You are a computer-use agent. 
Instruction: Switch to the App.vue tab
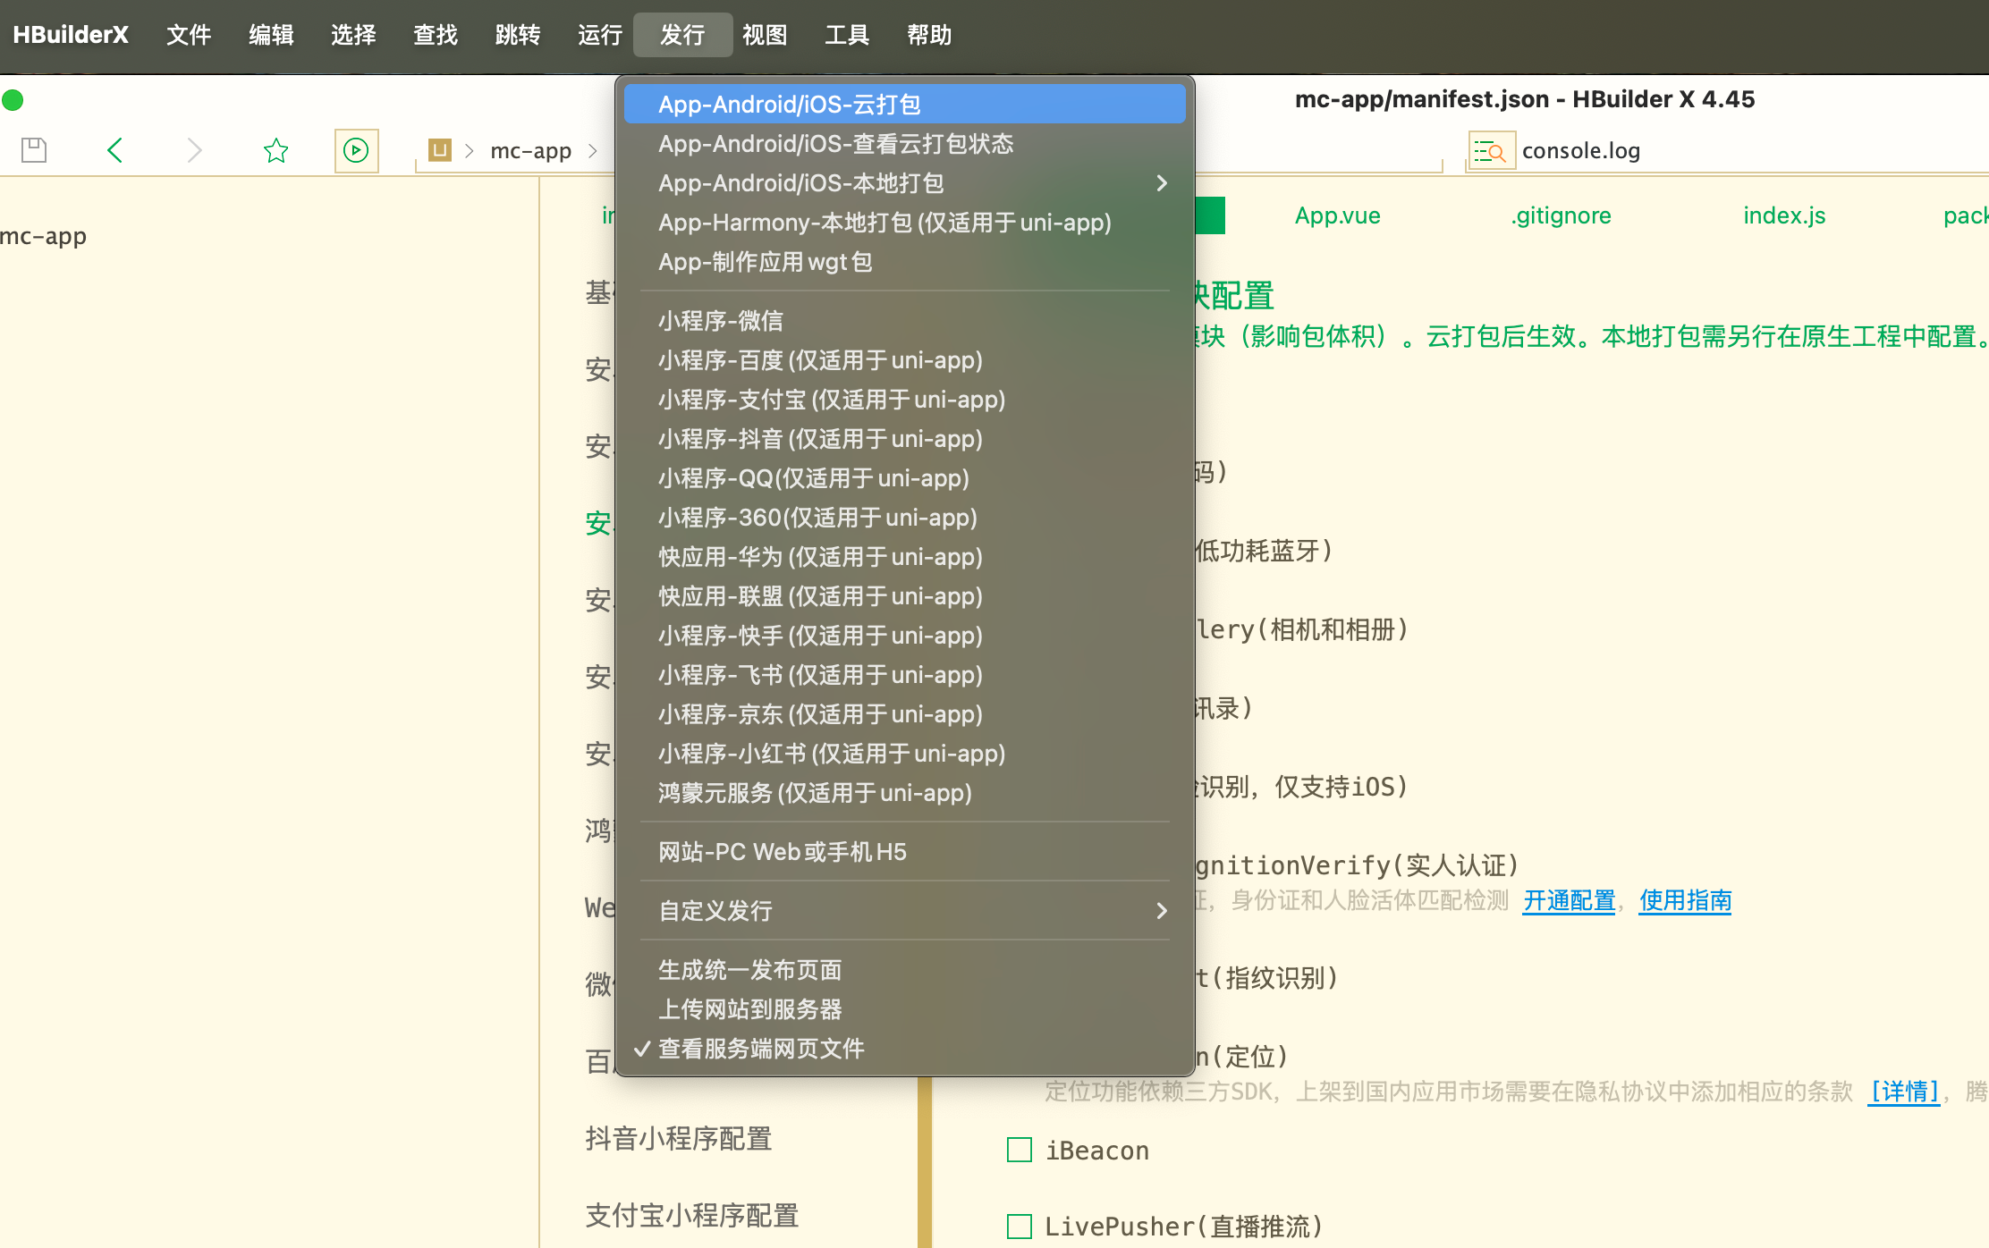point(1337,215)
